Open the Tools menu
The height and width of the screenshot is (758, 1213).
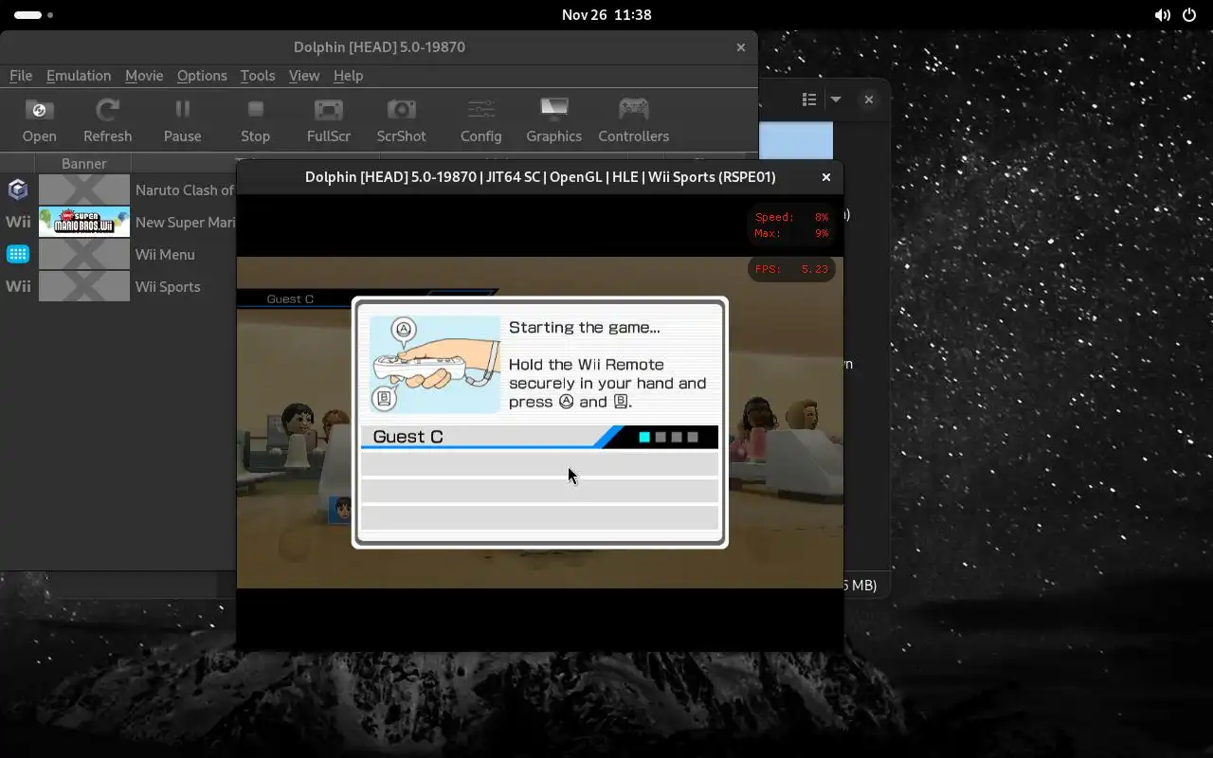click(x=257, y=75)
